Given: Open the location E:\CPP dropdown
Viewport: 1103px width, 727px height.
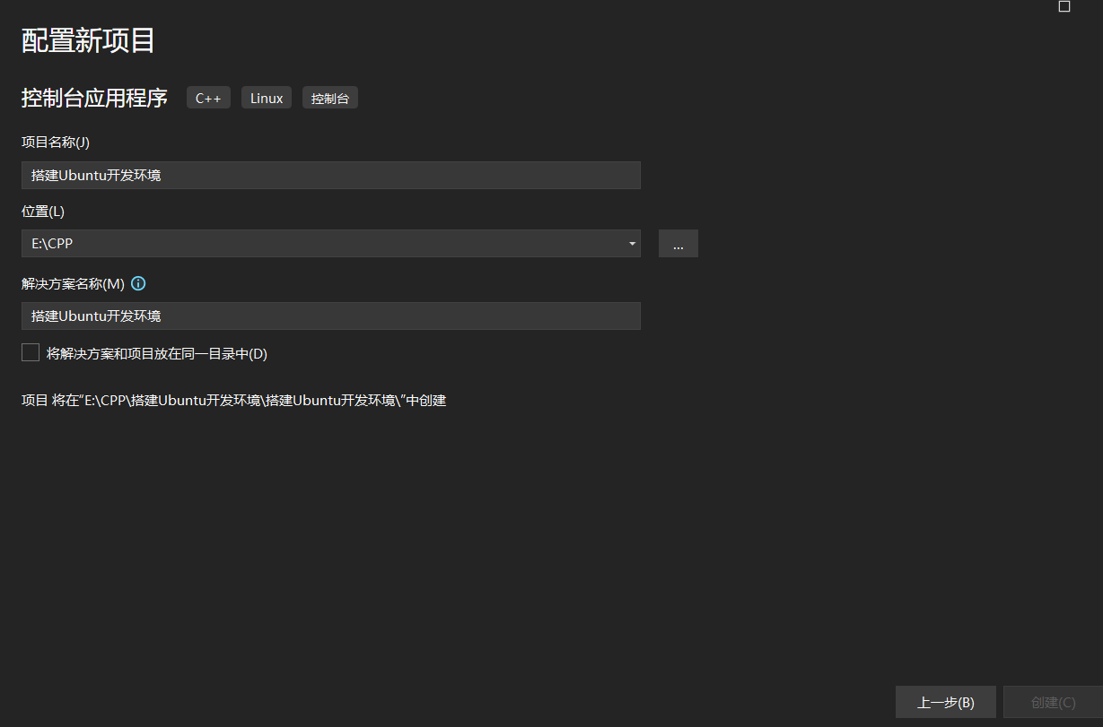Looking at the screenshot, I should coord(633,243).
